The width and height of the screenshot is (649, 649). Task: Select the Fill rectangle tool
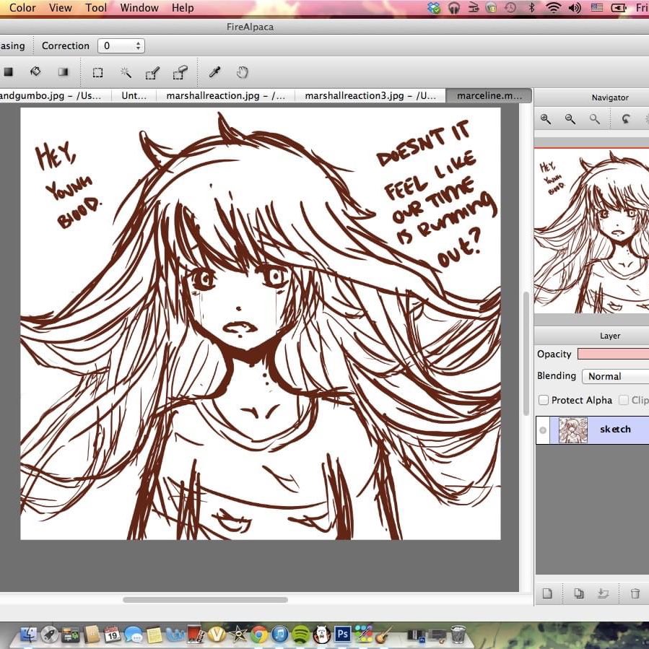pos(8,72)
